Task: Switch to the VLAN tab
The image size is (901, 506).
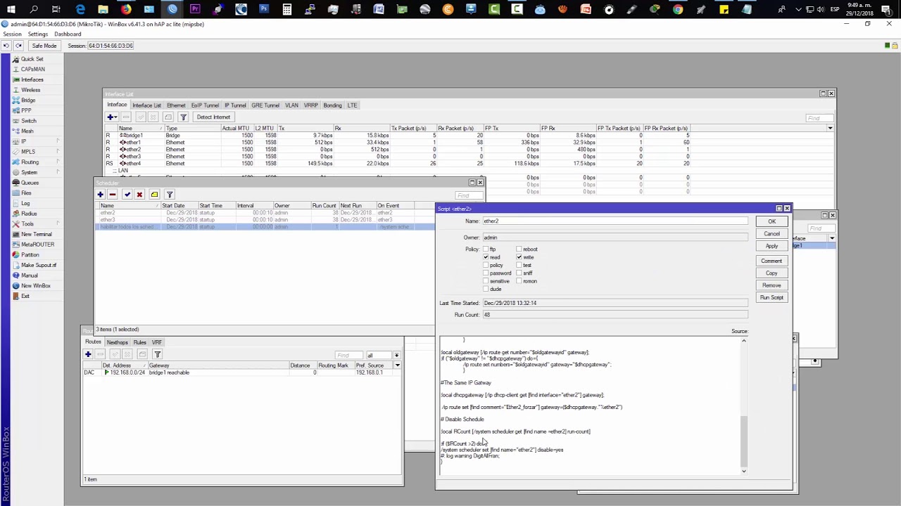Action: (x=291, y=105)
